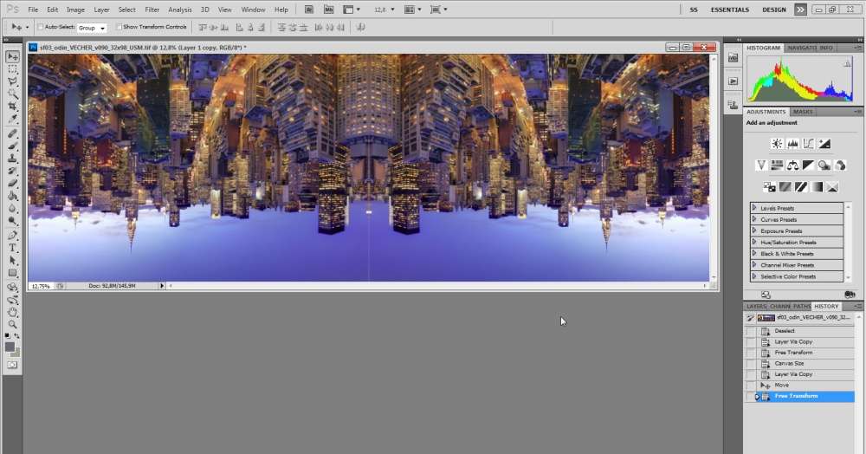Switch to the Masks tab
Screen dimensions: 866x454
pyautogui.click(x=803, y=112)
